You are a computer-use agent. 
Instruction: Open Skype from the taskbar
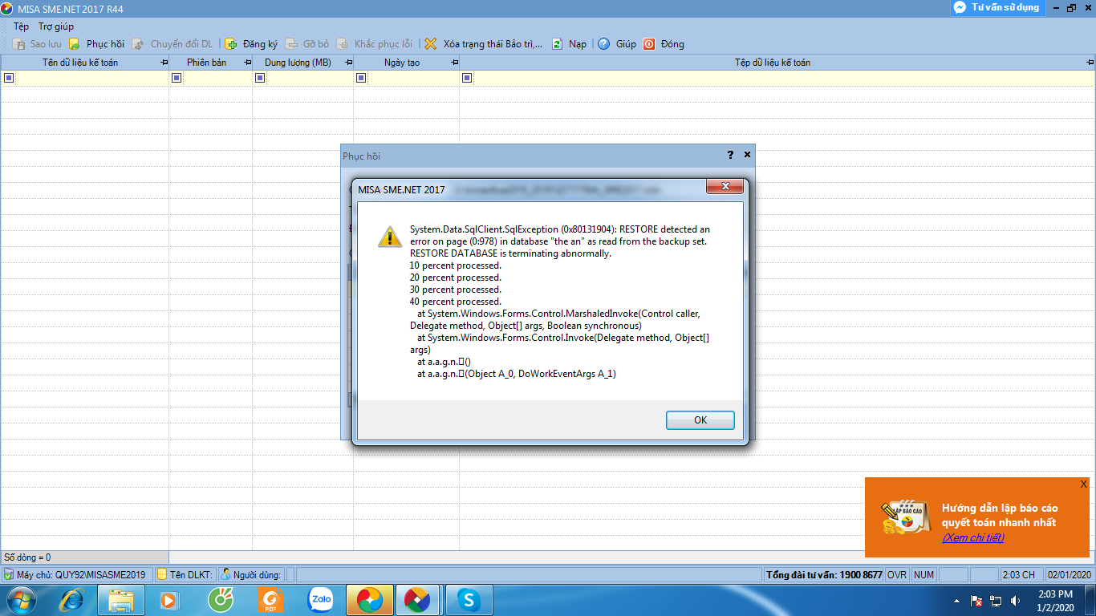[x=469, y=599]
